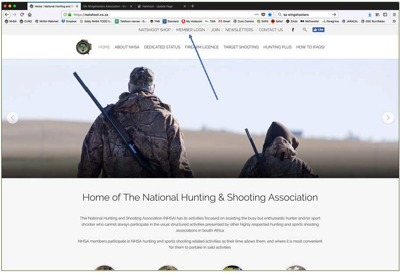Open a new tab with the plus button
402x274 pixels.
[x=193, y=6]
